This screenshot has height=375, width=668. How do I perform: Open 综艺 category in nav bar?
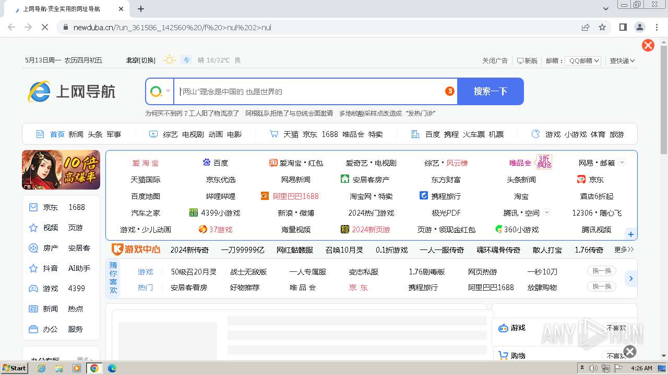170,134
